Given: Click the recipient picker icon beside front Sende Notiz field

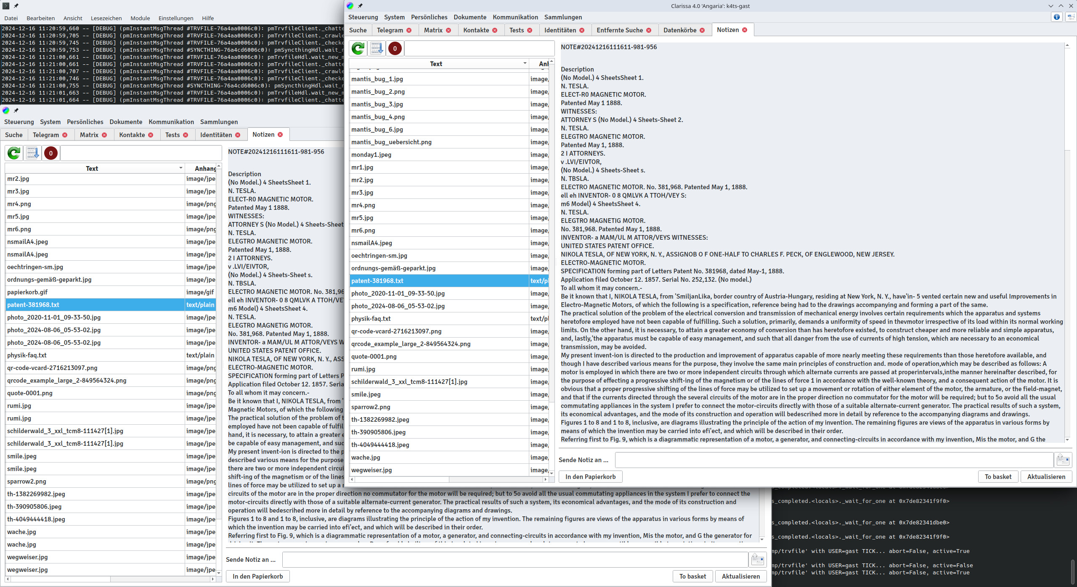Looking at the screenshot, I should 1063,460.
